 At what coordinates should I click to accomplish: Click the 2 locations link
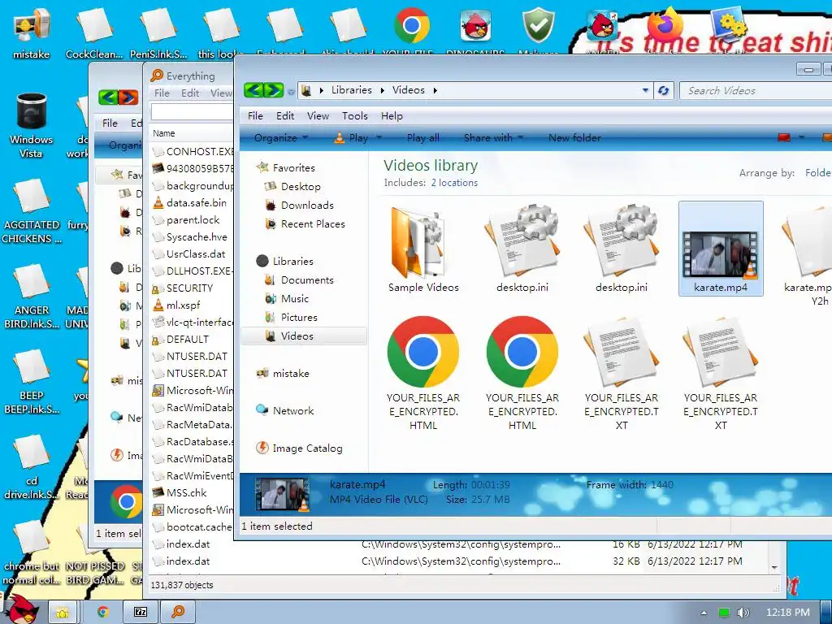pyautogui.click(x=454, y=183)
